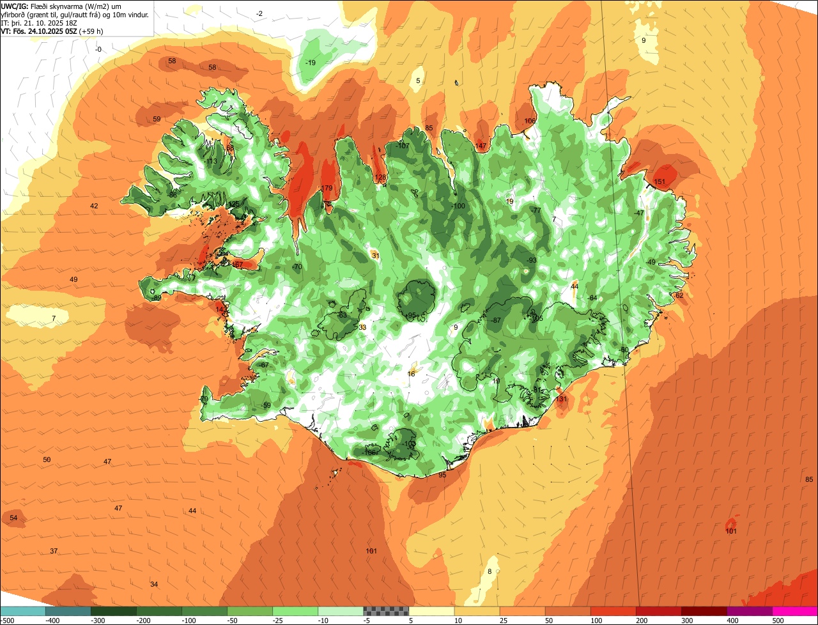The image size is (818, 625).
Task: Click the '-19' heat flux value
Action: click(x=311, y=63)
